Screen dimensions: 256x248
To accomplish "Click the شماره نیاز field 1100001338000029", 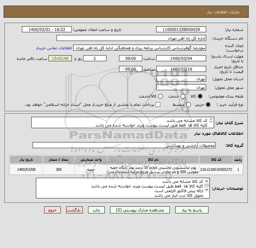I will point(181,29).
